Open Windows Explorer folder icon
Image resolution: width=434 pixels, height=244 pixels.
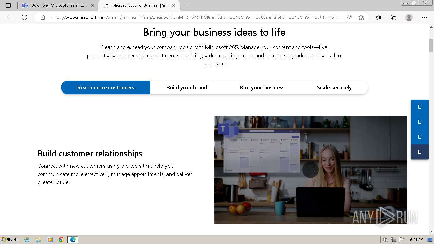pos(38,240)
